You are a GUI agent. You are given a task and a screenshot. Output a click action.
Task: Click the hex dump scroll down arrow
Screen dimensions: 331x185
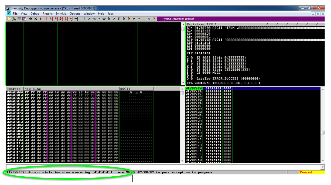[182, 161]
